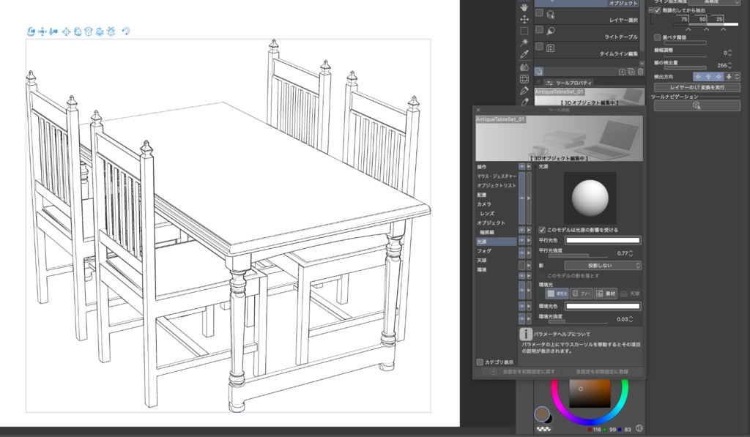Select the rectangular Selection tool
Screen dimensions: 750x437
[524, 31]
